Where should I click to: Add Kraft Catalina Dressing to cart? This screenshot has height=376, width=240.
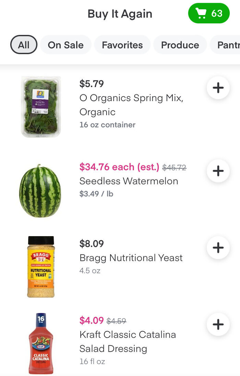(218, 324)
